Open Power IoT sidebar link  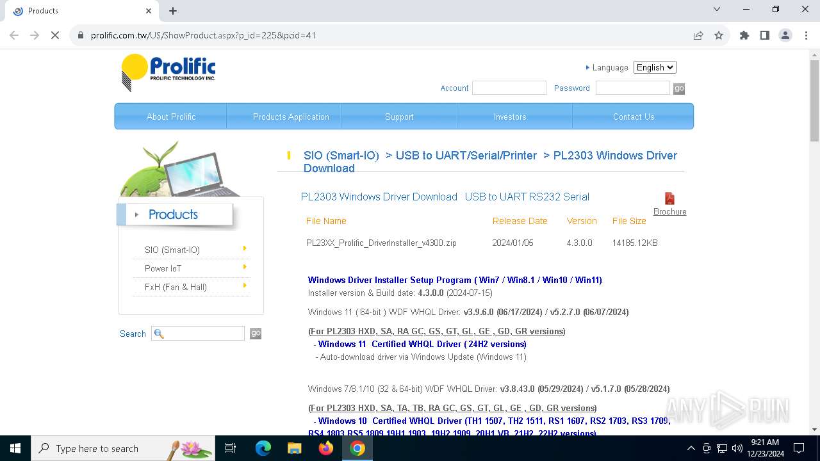tap(163, 268)
